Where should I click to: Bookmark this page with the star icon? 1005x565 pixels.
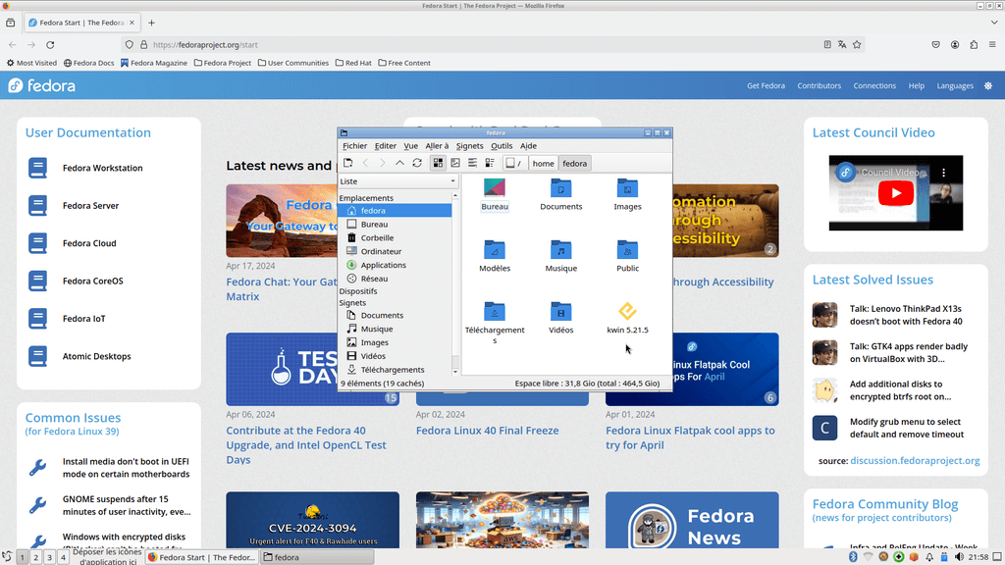coord(857,45)
